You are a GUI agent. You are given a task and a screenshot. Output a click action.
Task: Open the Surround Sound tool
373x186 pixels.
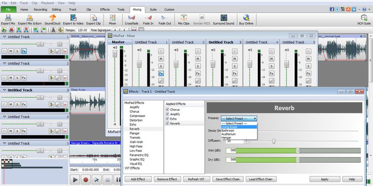point(223,19)
